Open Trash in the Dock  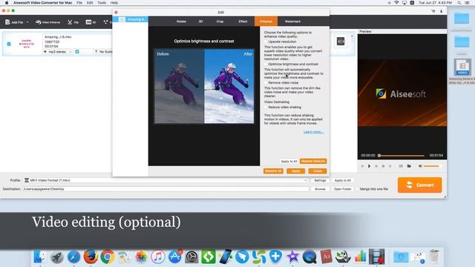point(434,257)
